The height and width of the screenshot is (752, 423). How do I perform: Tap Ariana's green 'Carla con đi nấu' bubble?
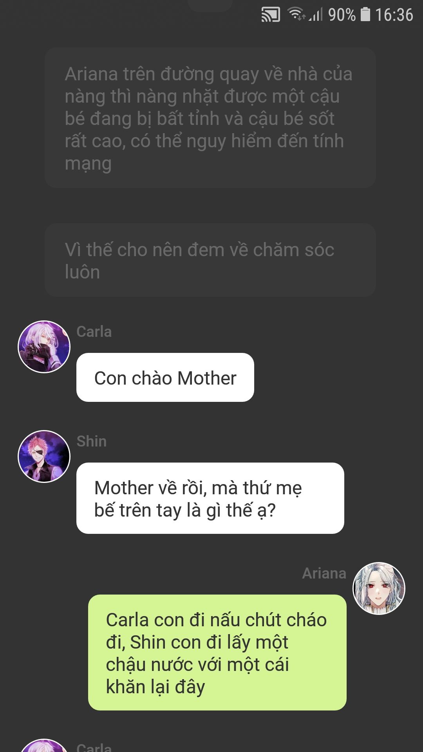(x=217, y=653)
